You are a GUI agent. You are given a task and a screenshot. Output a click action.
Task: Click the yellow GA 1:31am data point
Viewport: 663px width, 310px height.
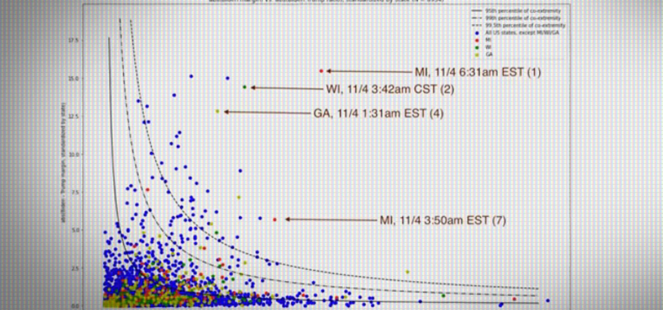tap(218, 111)
